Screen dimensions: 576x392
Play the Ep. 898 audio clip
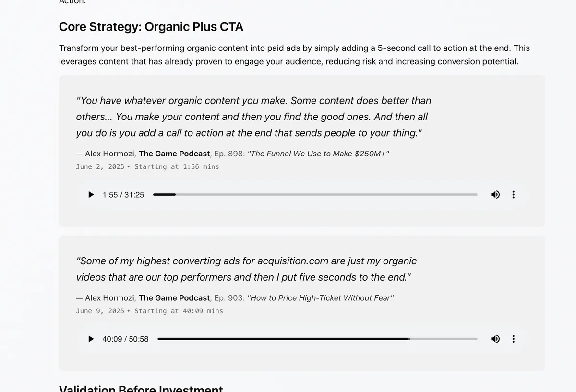point(91,195)
